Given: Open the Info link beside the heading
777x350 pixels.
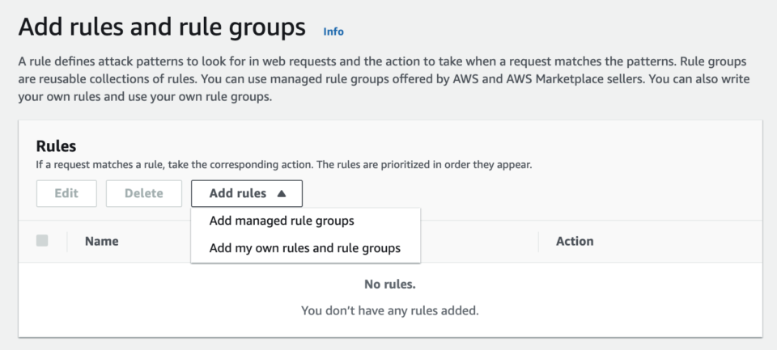Looking at the screenshot, I should tap(333, 32).
